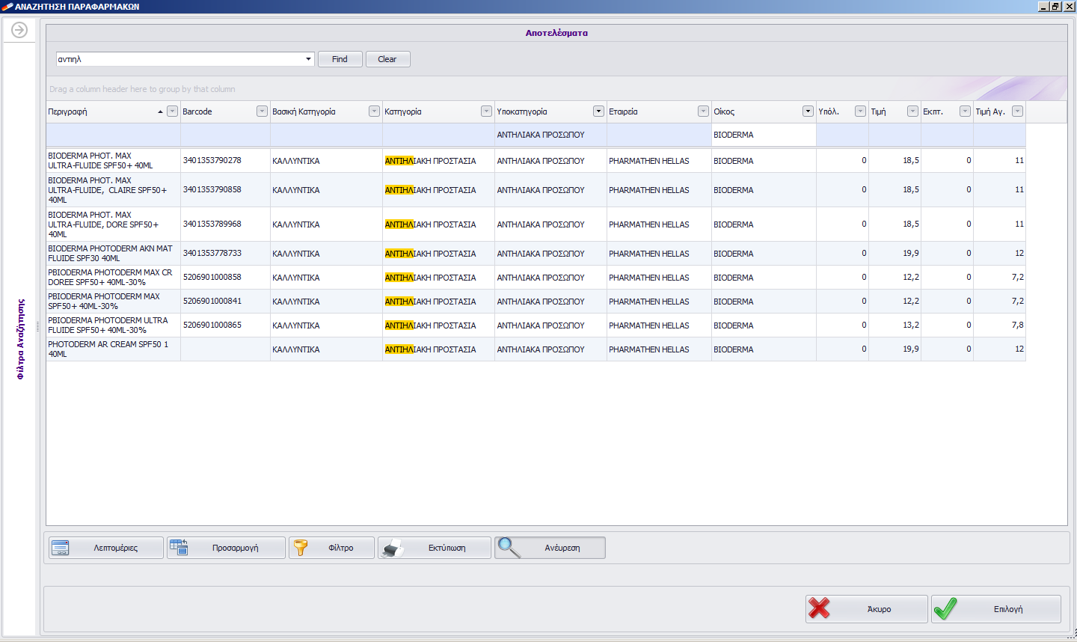The width and height of the screenshot is (1077, 642).
Task: Open the Φίλτρα Αναζήτησης side tab
Action: coord(20,339)
